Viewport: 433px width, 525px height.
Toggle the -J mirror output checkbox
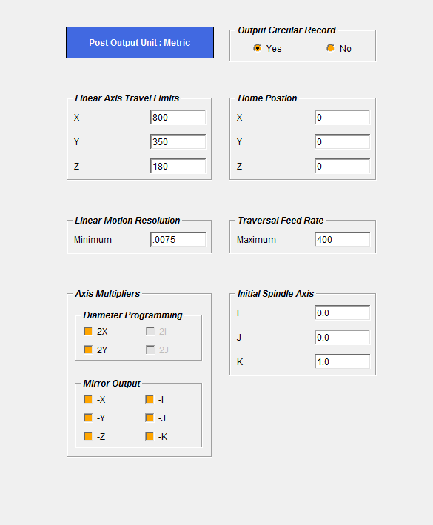[150, 418]
